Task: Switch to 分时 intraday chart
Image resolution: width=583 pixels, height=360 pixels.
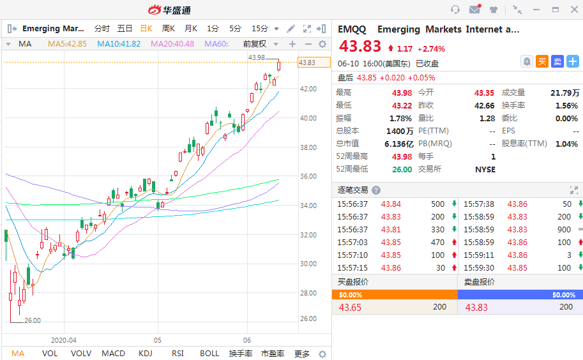Action: (x=102, y=29)
